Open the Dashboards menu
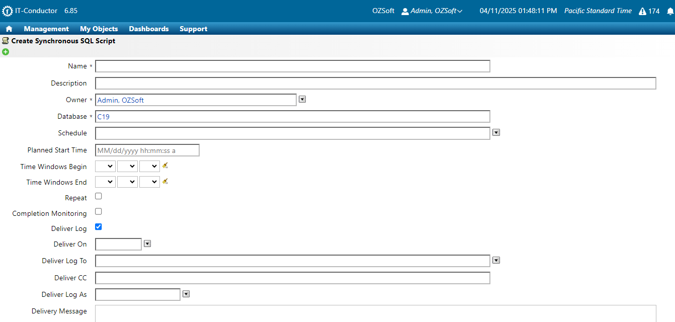The image size is (675, 322). (149, 29)
